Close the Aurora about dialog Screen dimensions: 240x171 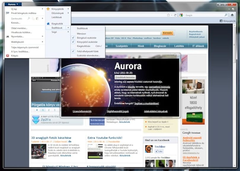pos(175,55)
